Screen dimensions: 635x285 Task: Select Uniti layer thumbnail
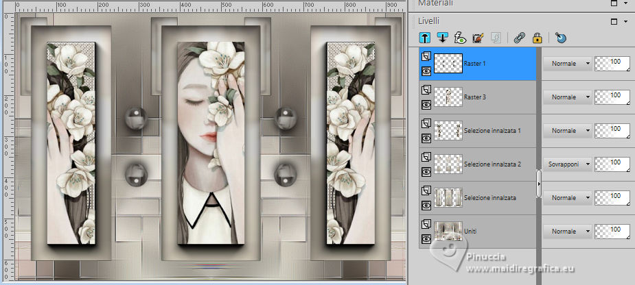click(448, 232)
